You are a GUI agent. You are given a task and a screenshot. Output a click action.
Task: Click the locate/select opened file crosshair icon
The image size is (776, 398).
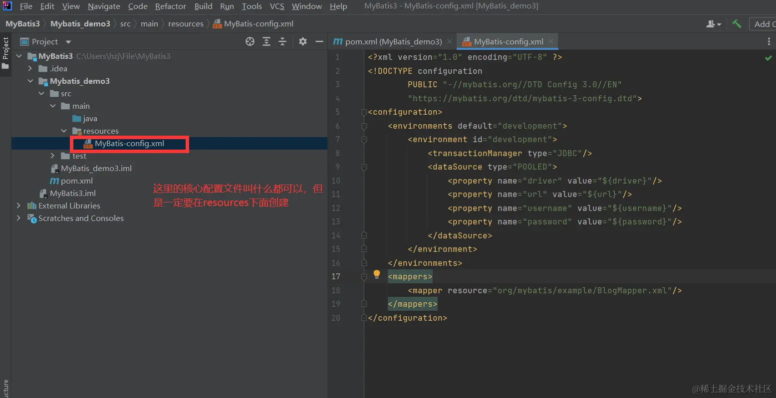coord(250,41)
